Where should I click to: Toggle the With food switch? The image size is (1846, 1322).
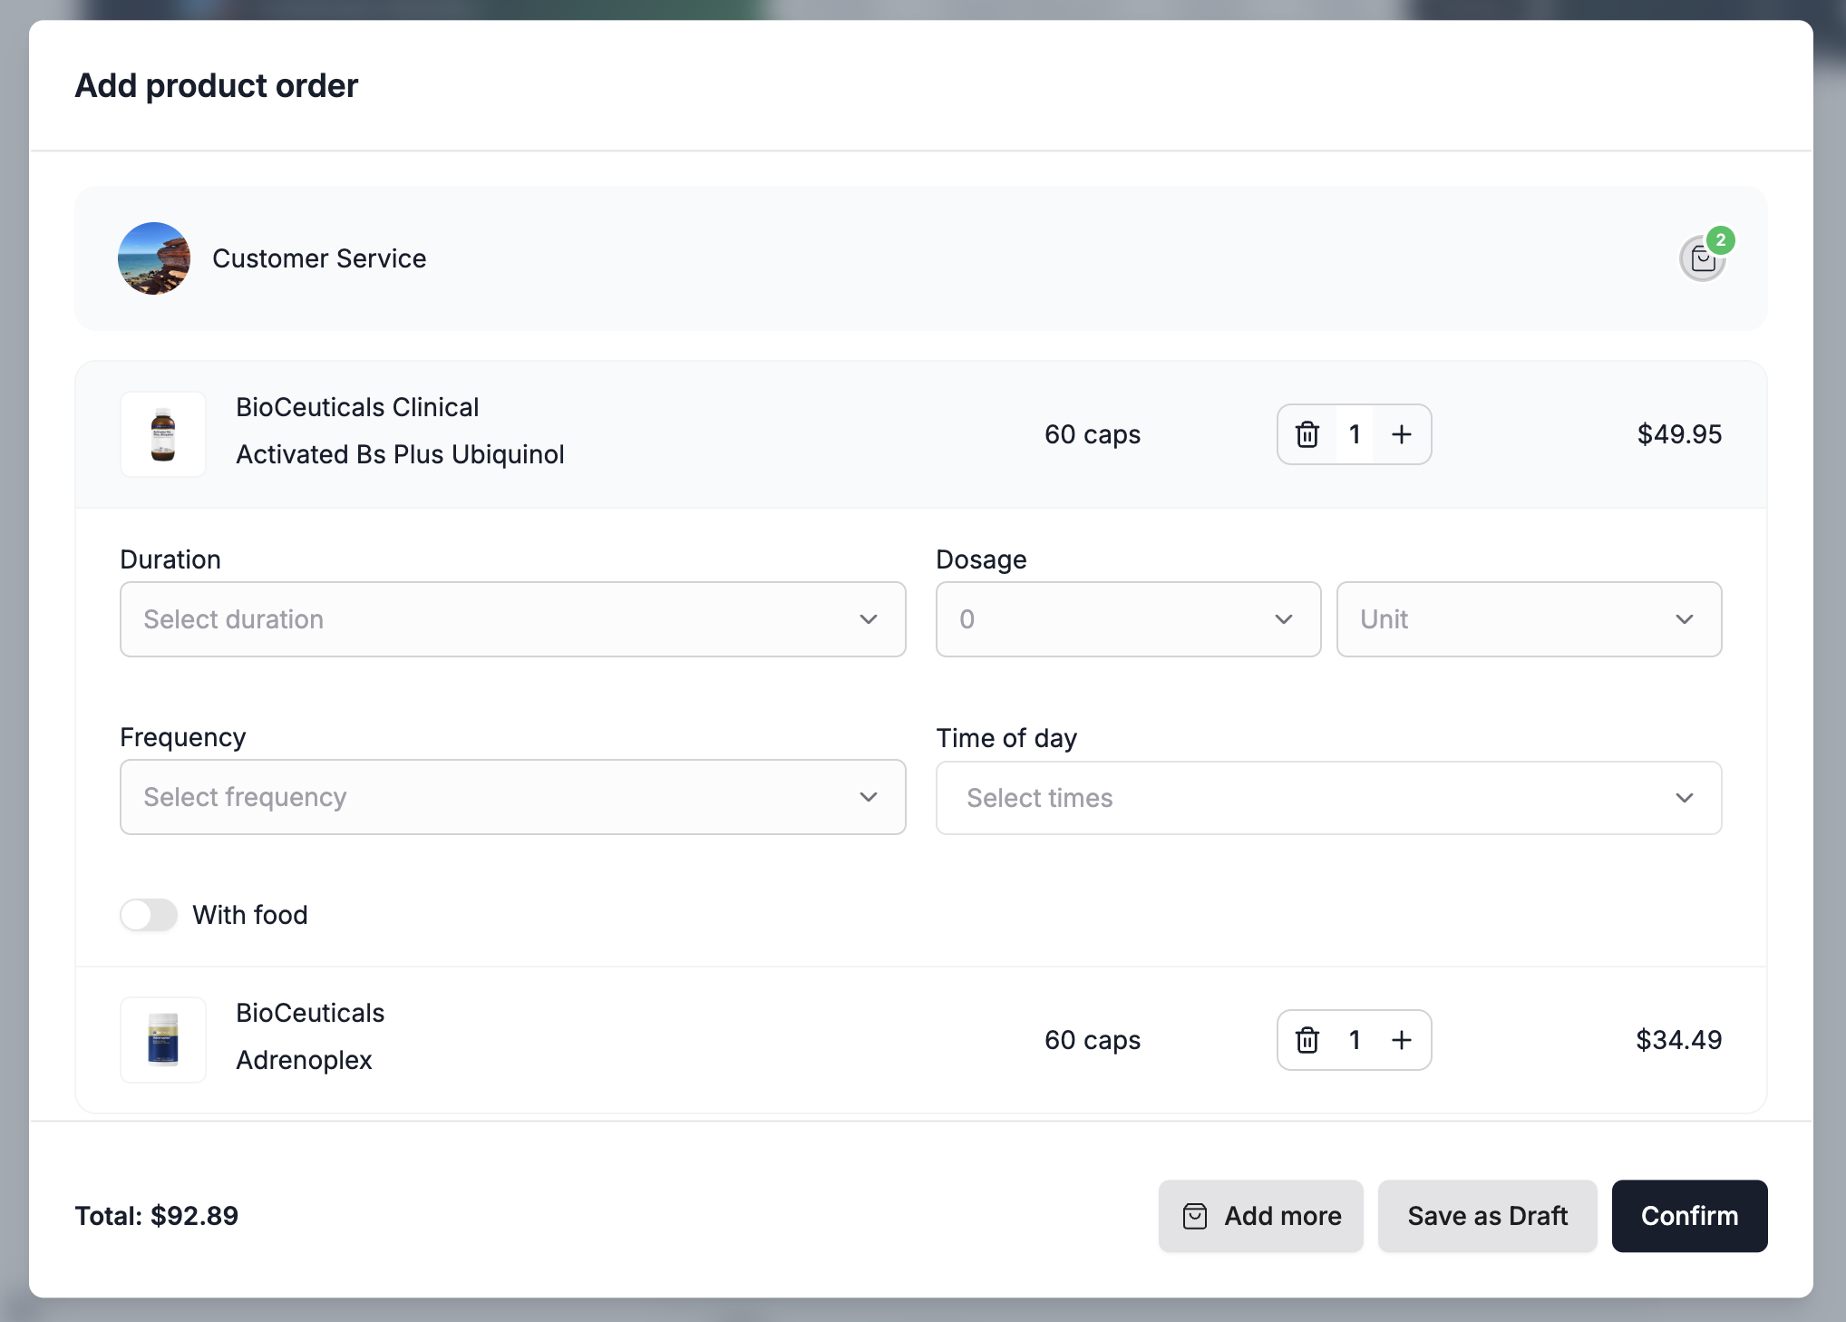tap(149, 915)
